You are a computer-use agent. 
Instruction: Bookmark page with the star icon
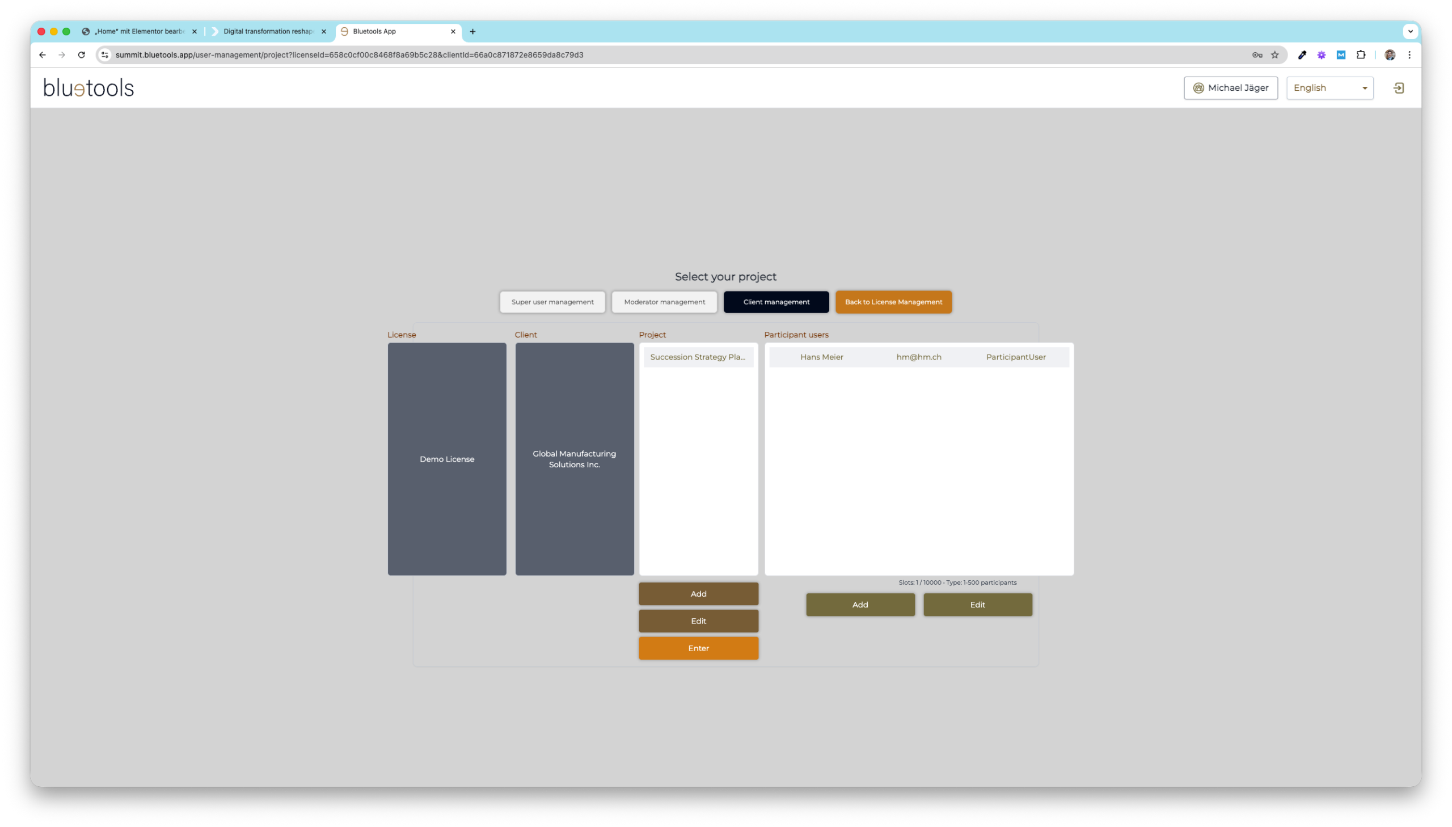[x=1275, y=55]
